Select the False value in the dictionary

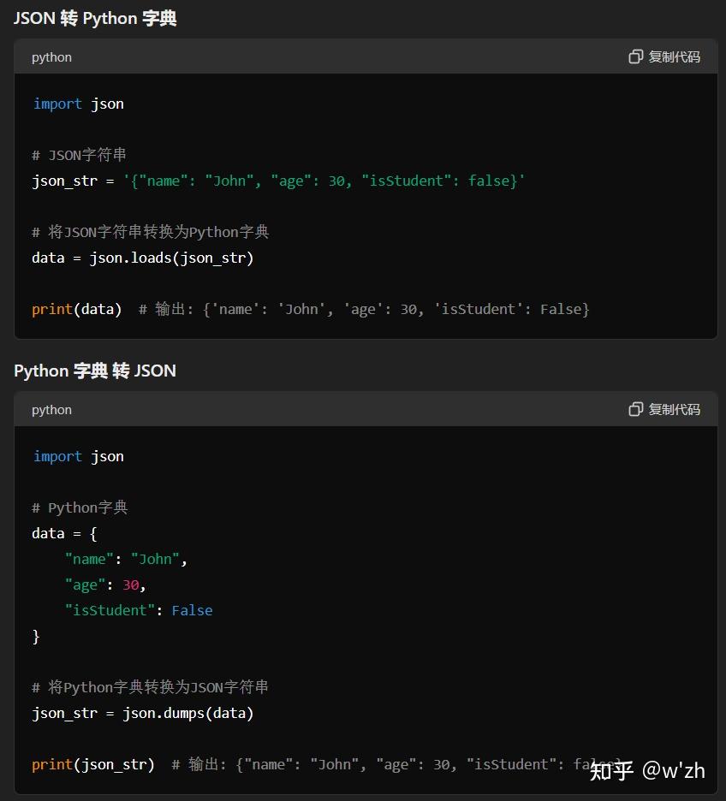tap(192, 610)
